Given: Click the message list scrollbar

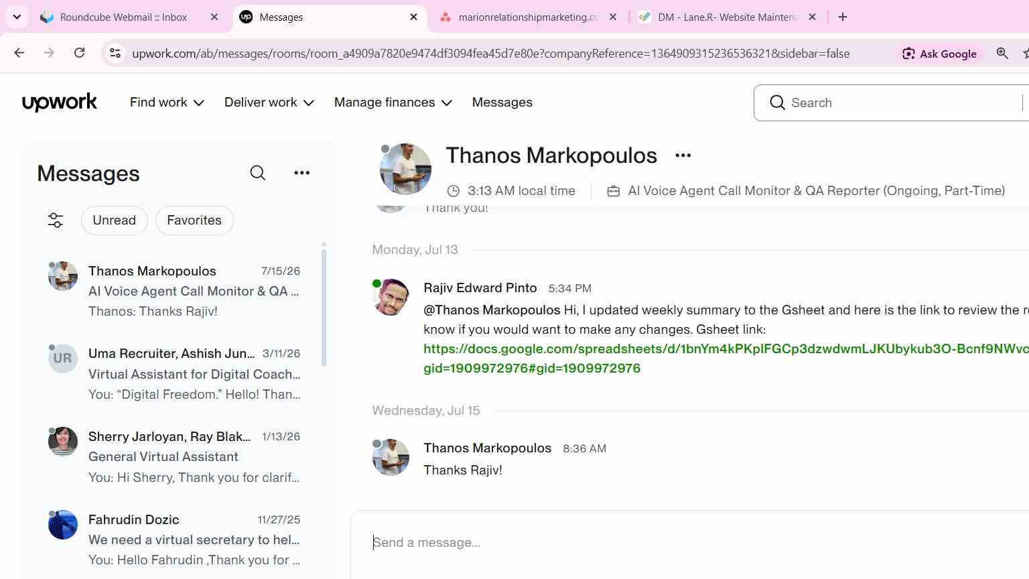Looking at the screenshot, I should tap(324, 305).
